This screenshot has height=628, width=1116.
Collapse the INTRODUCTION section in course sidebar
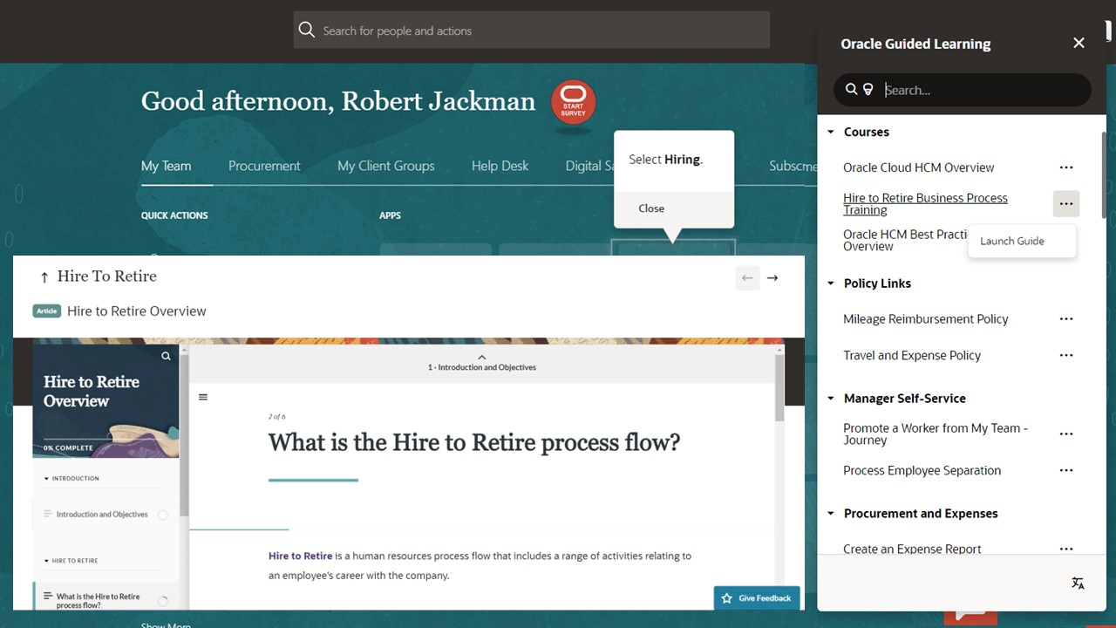point(46,479)
